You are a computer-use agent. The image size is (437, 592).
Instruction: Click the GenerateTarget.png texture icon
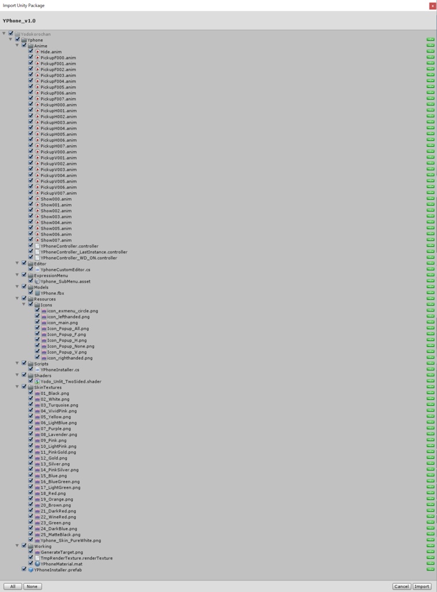[38, 552]
